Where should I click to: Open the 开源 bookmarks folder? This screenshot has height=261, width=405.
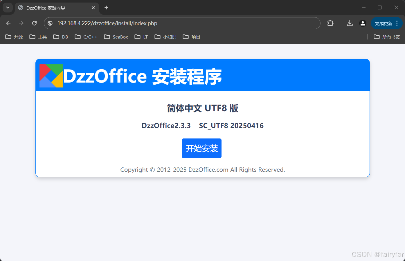tap(14, 37)
